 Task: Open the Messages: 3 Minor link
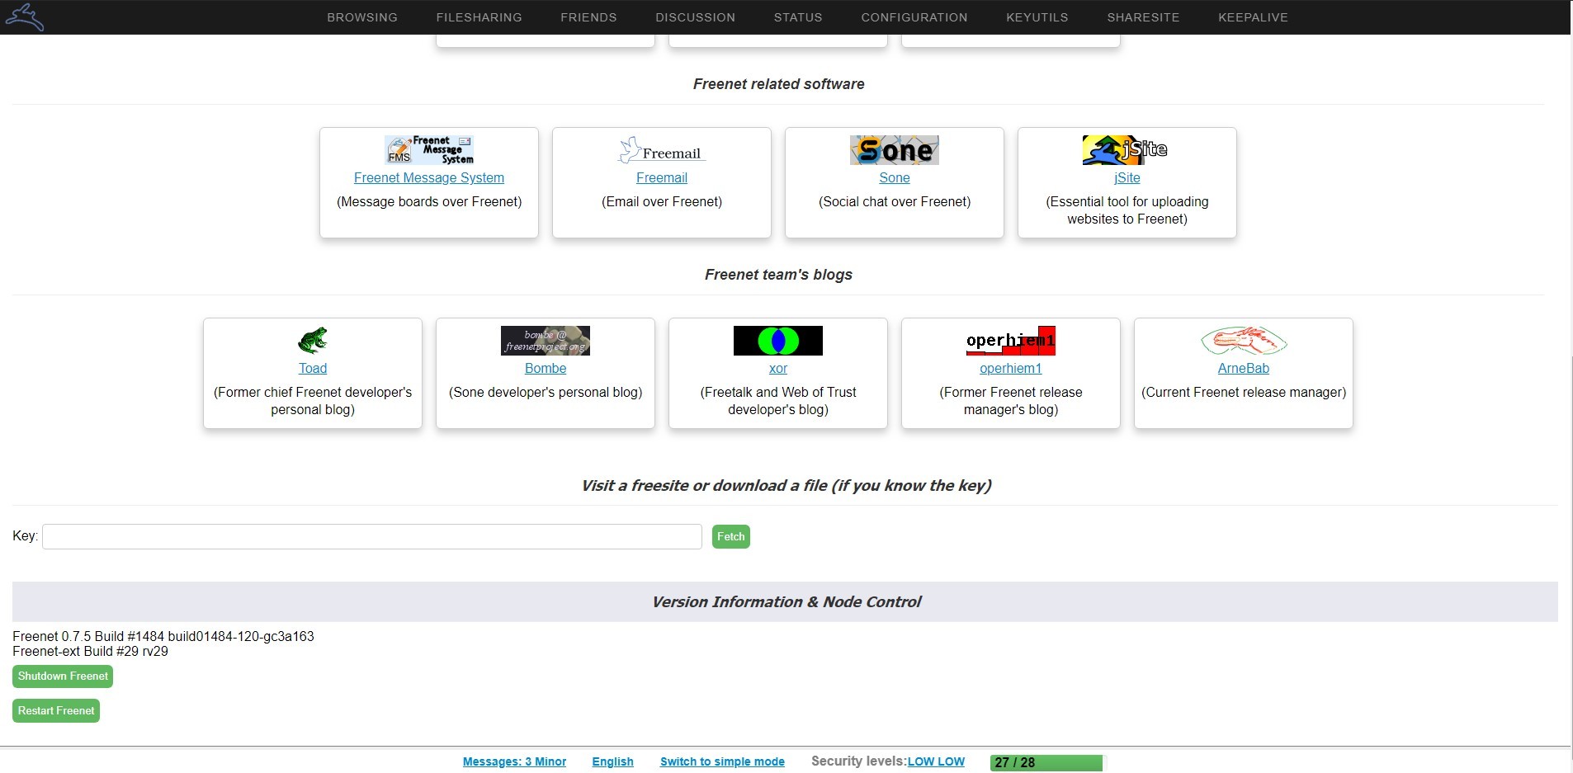coord(514,761)
